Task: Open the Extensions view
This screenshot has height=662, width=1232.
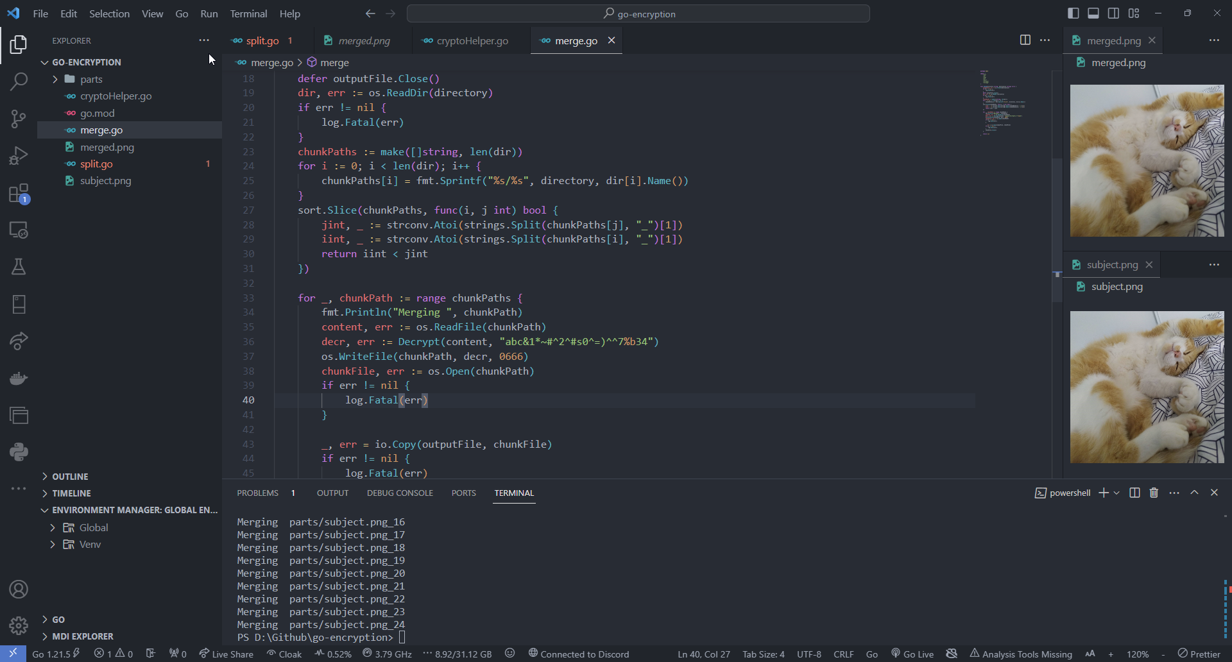Action: coord(19,193)
